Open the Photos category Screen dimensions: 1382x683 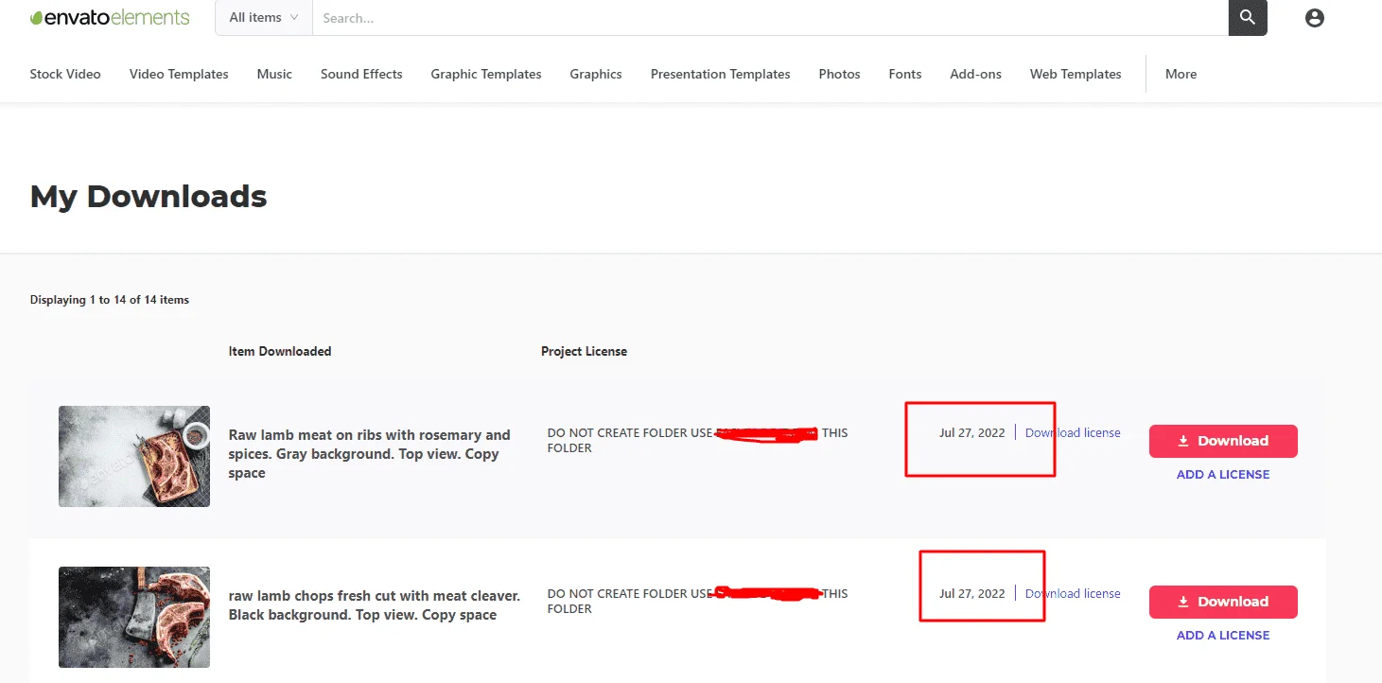point(840,74)
